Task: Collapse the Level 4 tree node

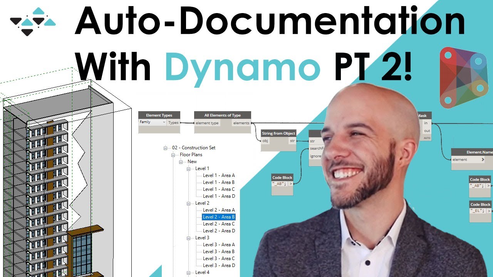Action: pyautogui.click(x=189, y=272)
